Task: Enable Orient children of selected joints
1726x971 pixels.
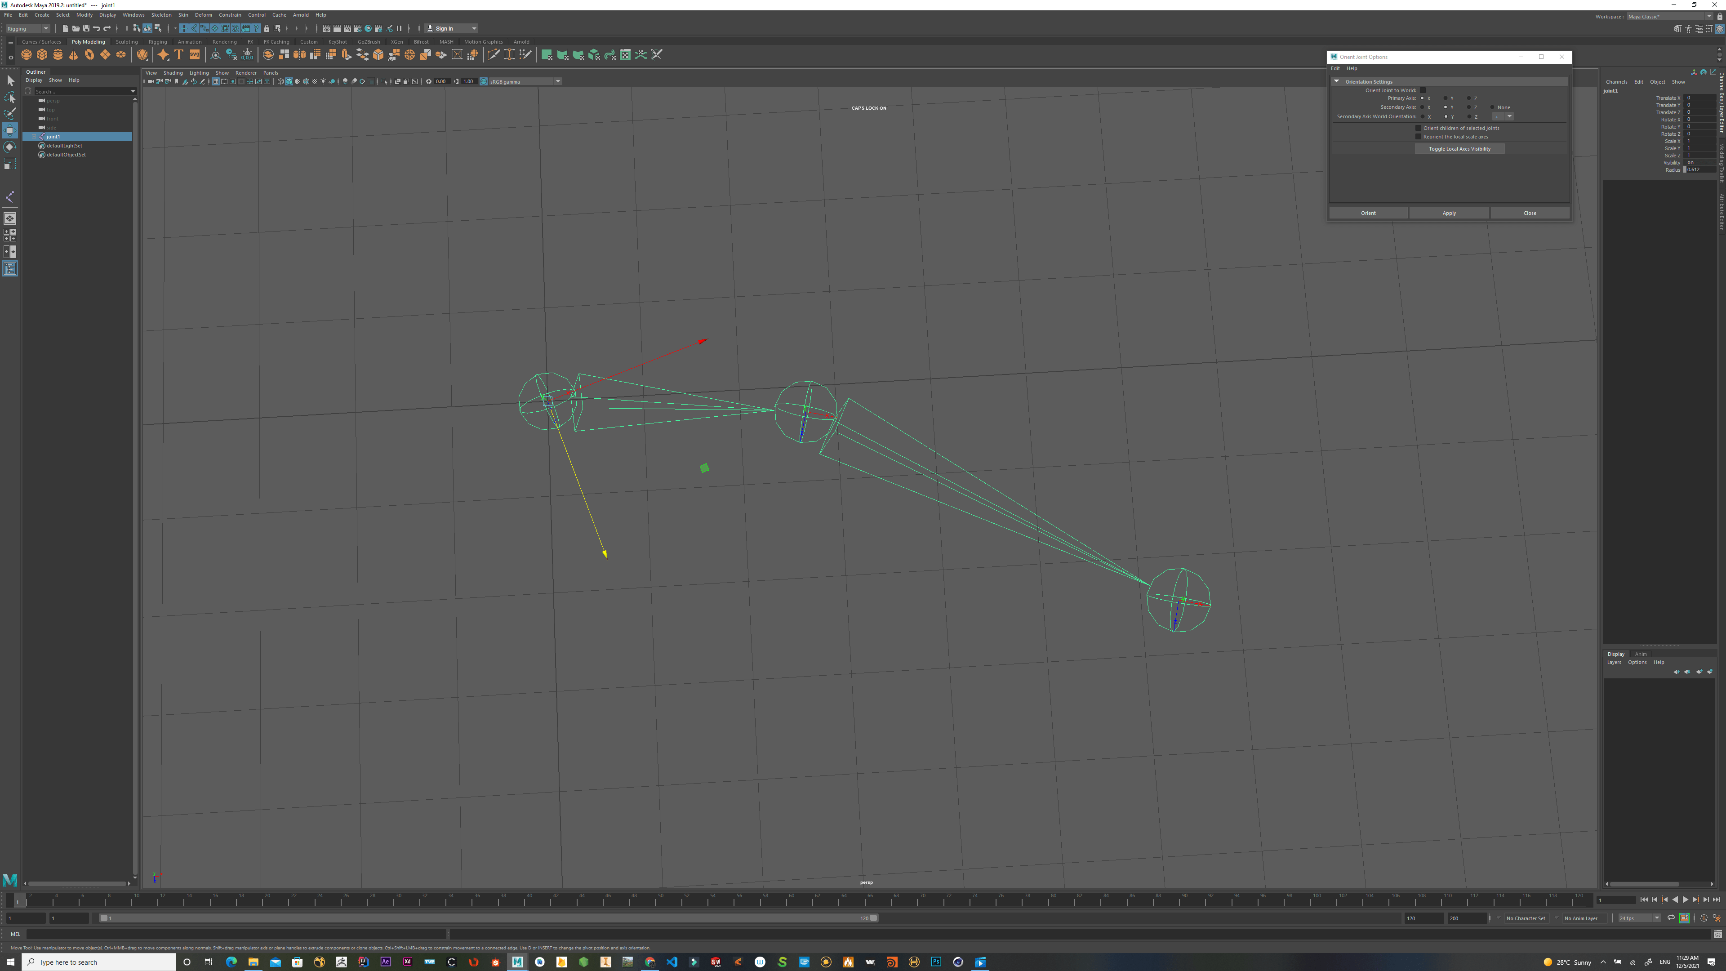Action: coord(1418,128)
